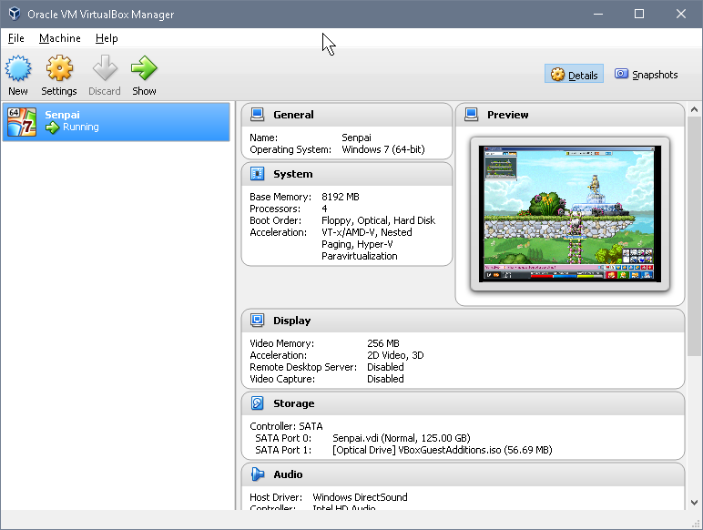
Task: Click the New virtual machine starburst icon
Action: point(18,68)
